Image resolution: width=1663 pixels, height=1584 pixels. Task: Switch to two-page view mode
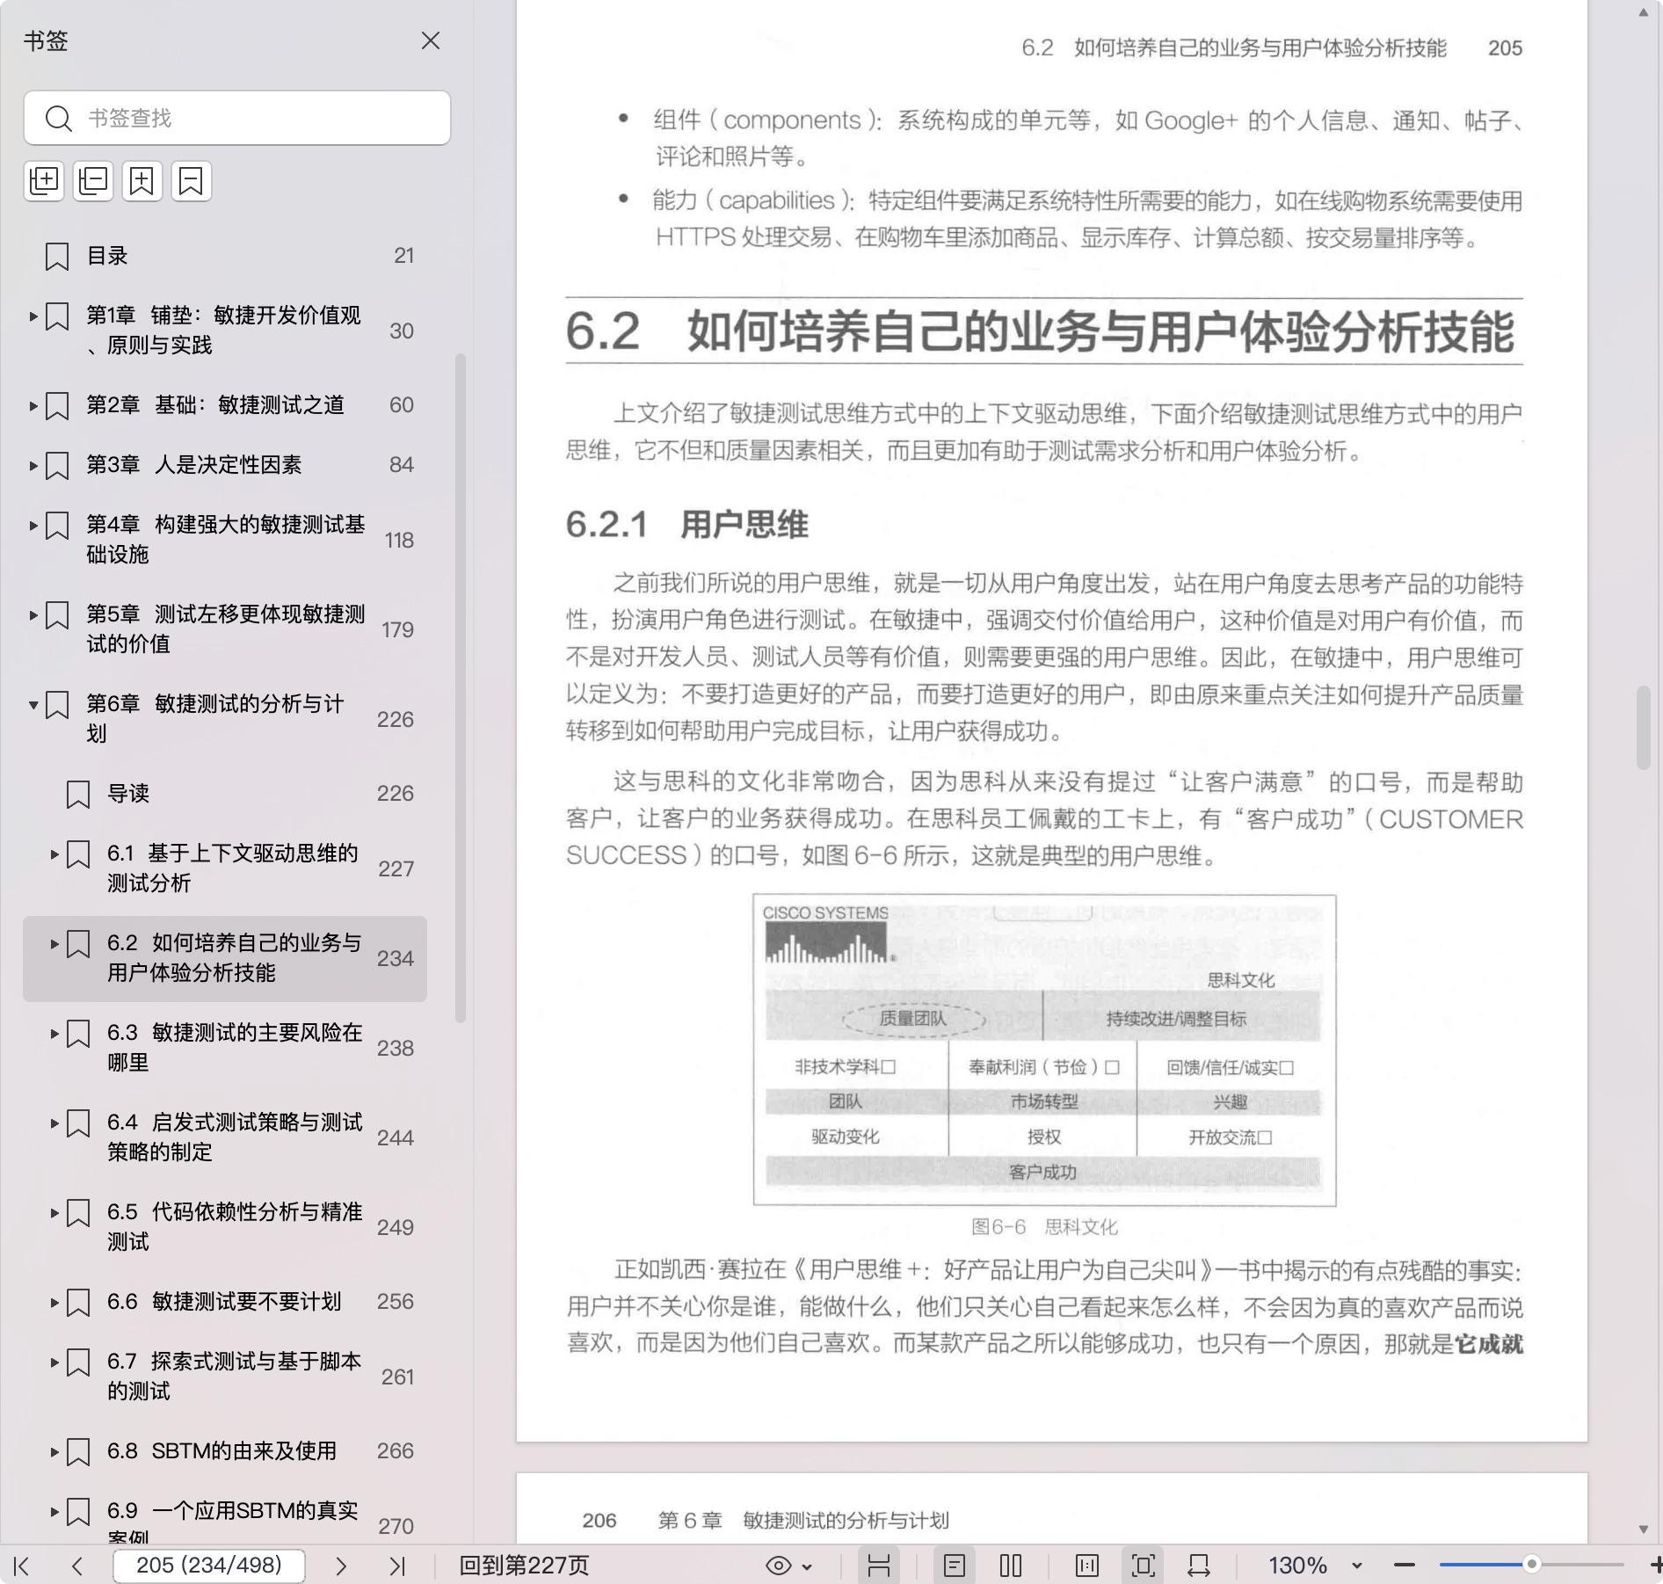pyautogui.click(x=1011, y=1566)
